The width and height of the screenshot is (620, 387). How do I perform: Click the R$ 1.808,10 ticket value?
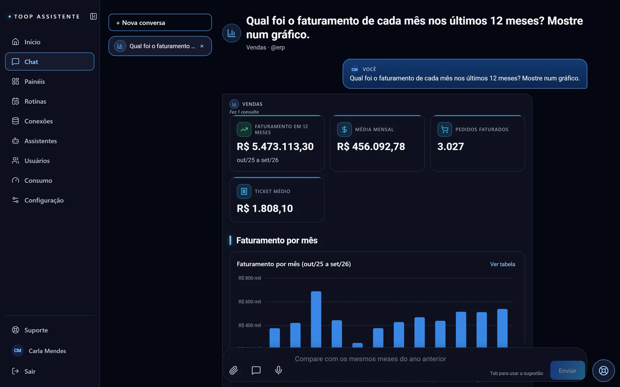click(x=265, y=208)
